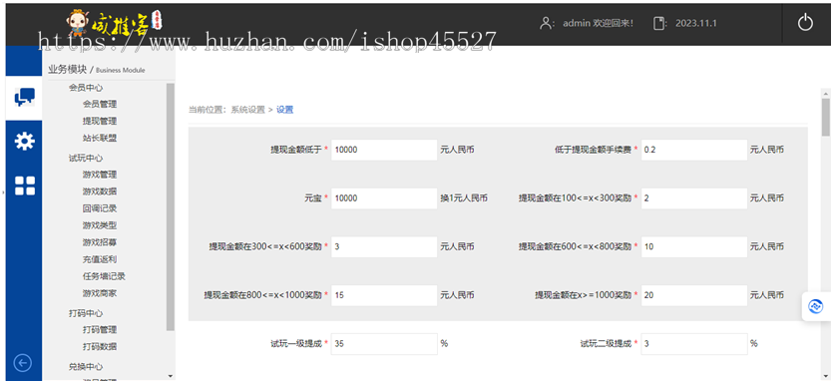Open 打码数据 menu item
Screen dimensions: 833x383
click(x=100, y=347)
